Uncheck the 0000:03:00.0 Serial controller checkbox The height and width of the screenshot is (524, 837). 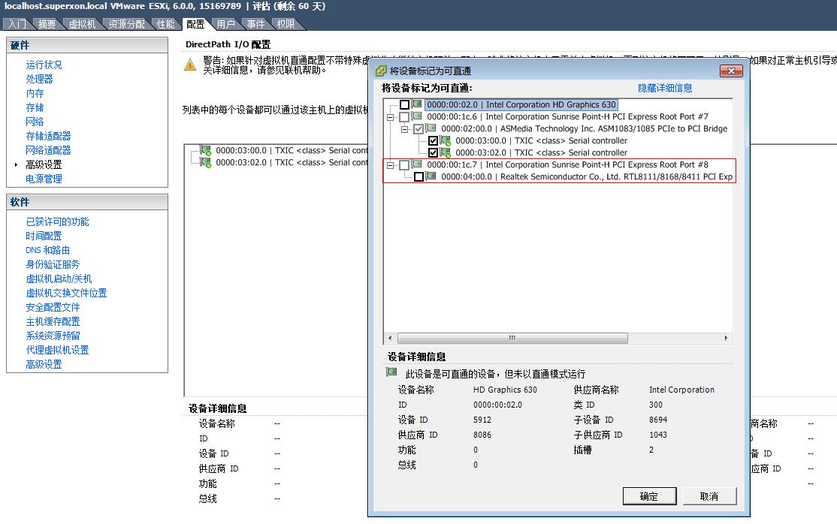pyautogui.click(x=433, y=141)
